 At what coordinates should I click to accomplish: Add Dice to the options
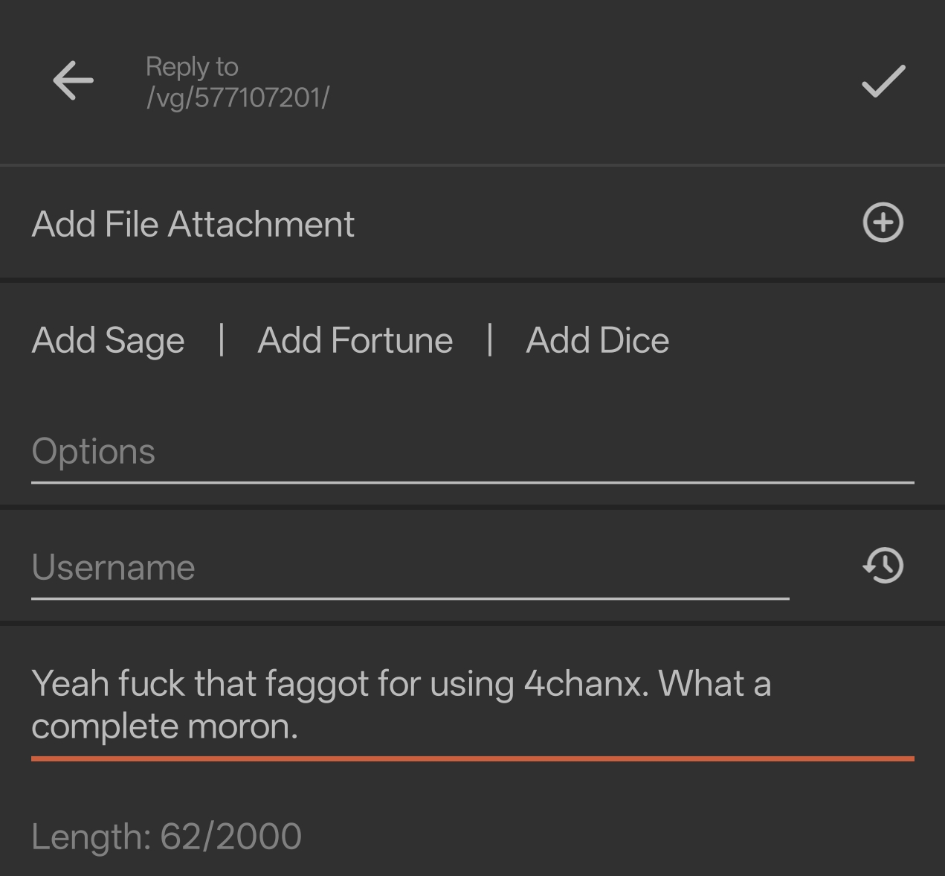pos(598,340)
